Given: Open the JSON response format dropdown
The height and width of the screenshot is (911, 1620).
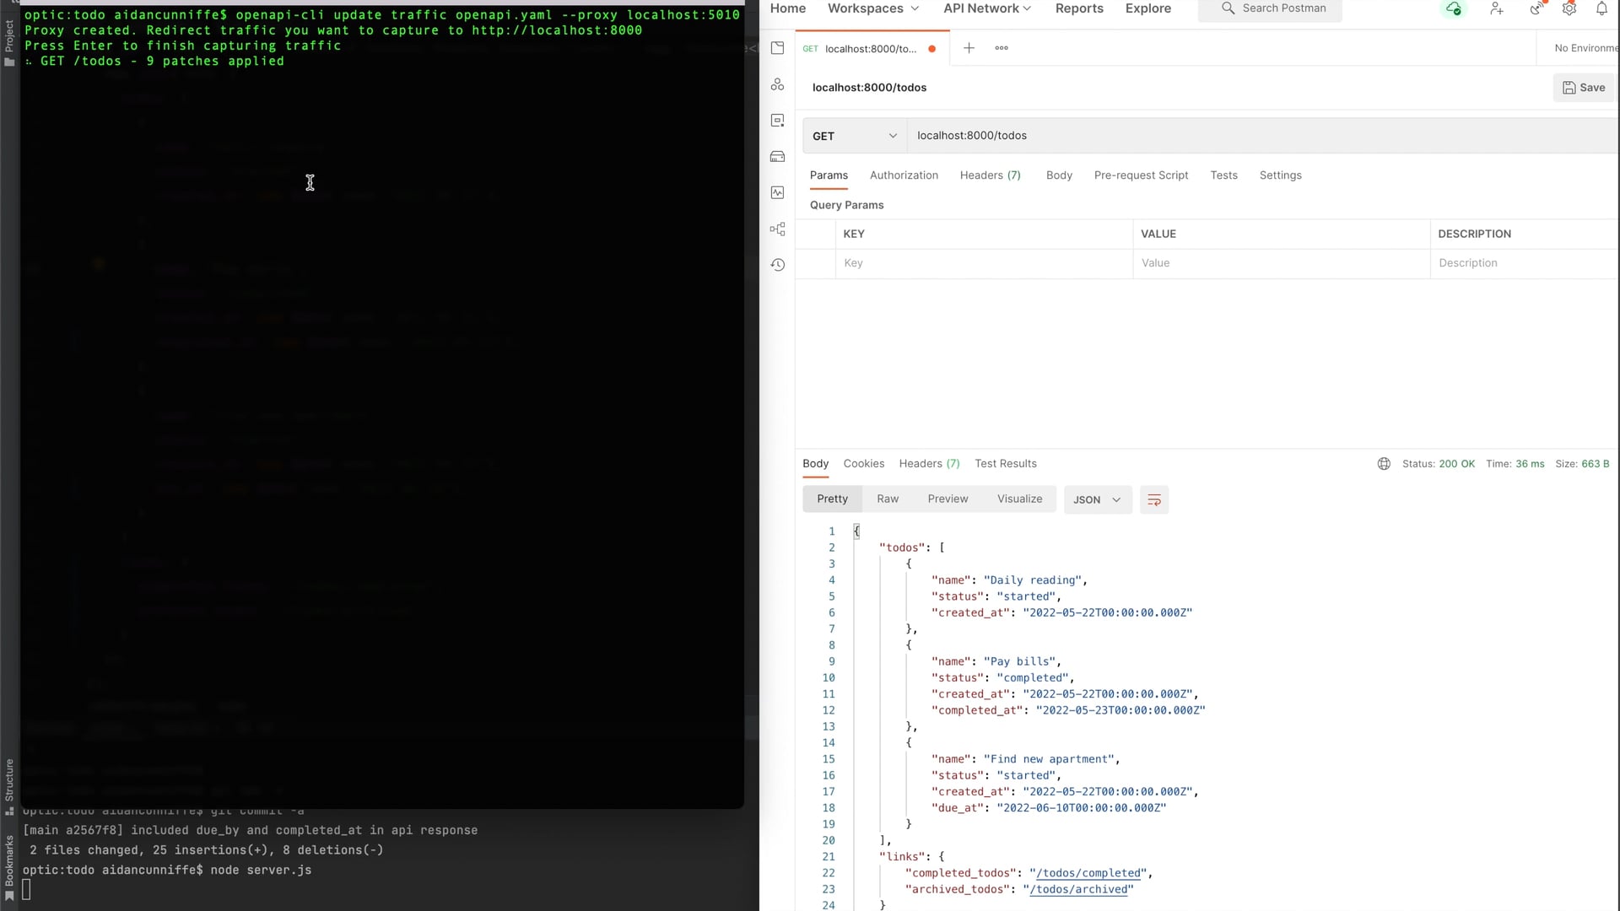Looking at the screenshot, I should point(1096,499).
